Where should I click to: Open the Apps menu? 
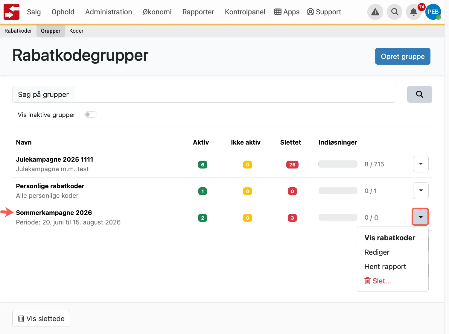tap(287, 12)
